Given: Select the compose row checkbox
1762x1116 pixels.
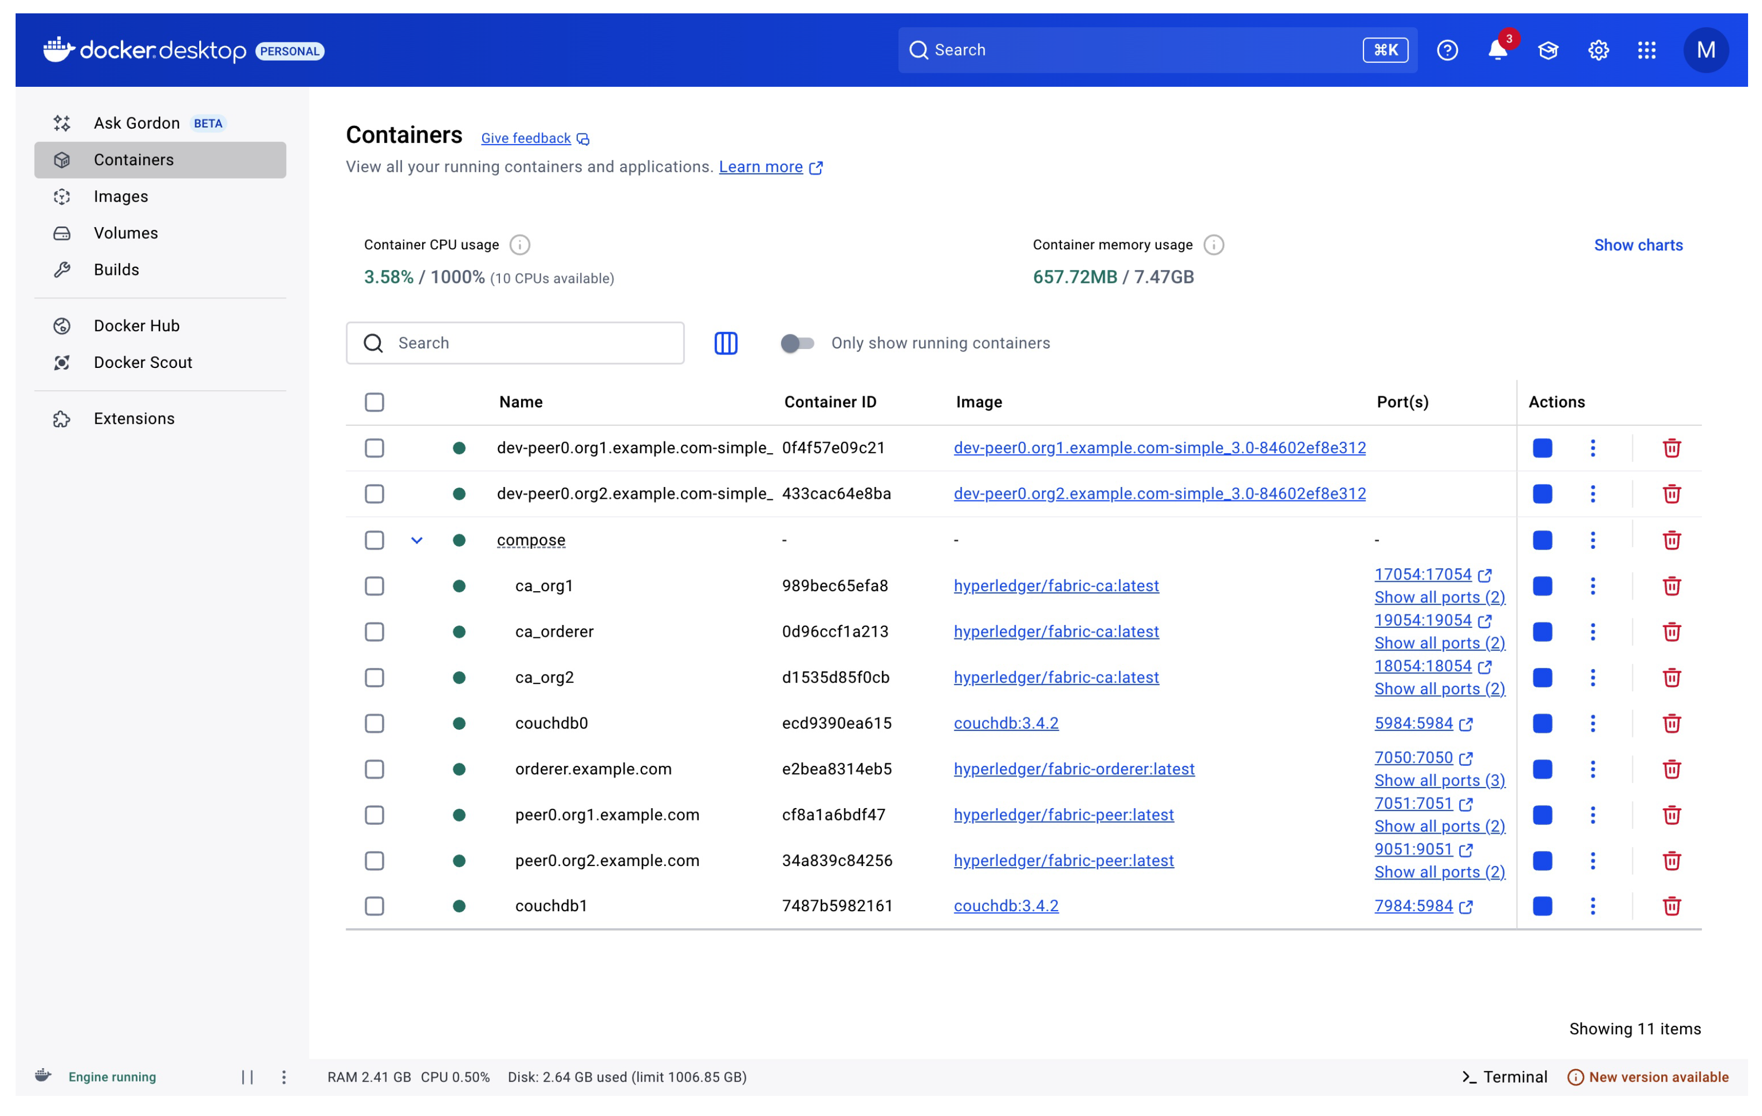Looking at the screenshot, I should click(x=374, y=540).
